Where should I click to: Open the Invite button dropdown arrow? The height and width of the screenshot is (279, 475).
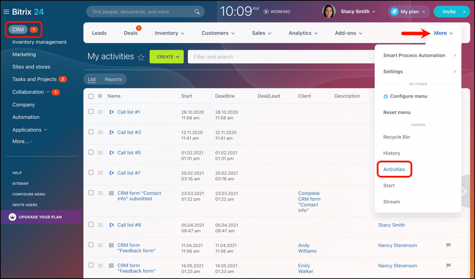coord(464,12)
